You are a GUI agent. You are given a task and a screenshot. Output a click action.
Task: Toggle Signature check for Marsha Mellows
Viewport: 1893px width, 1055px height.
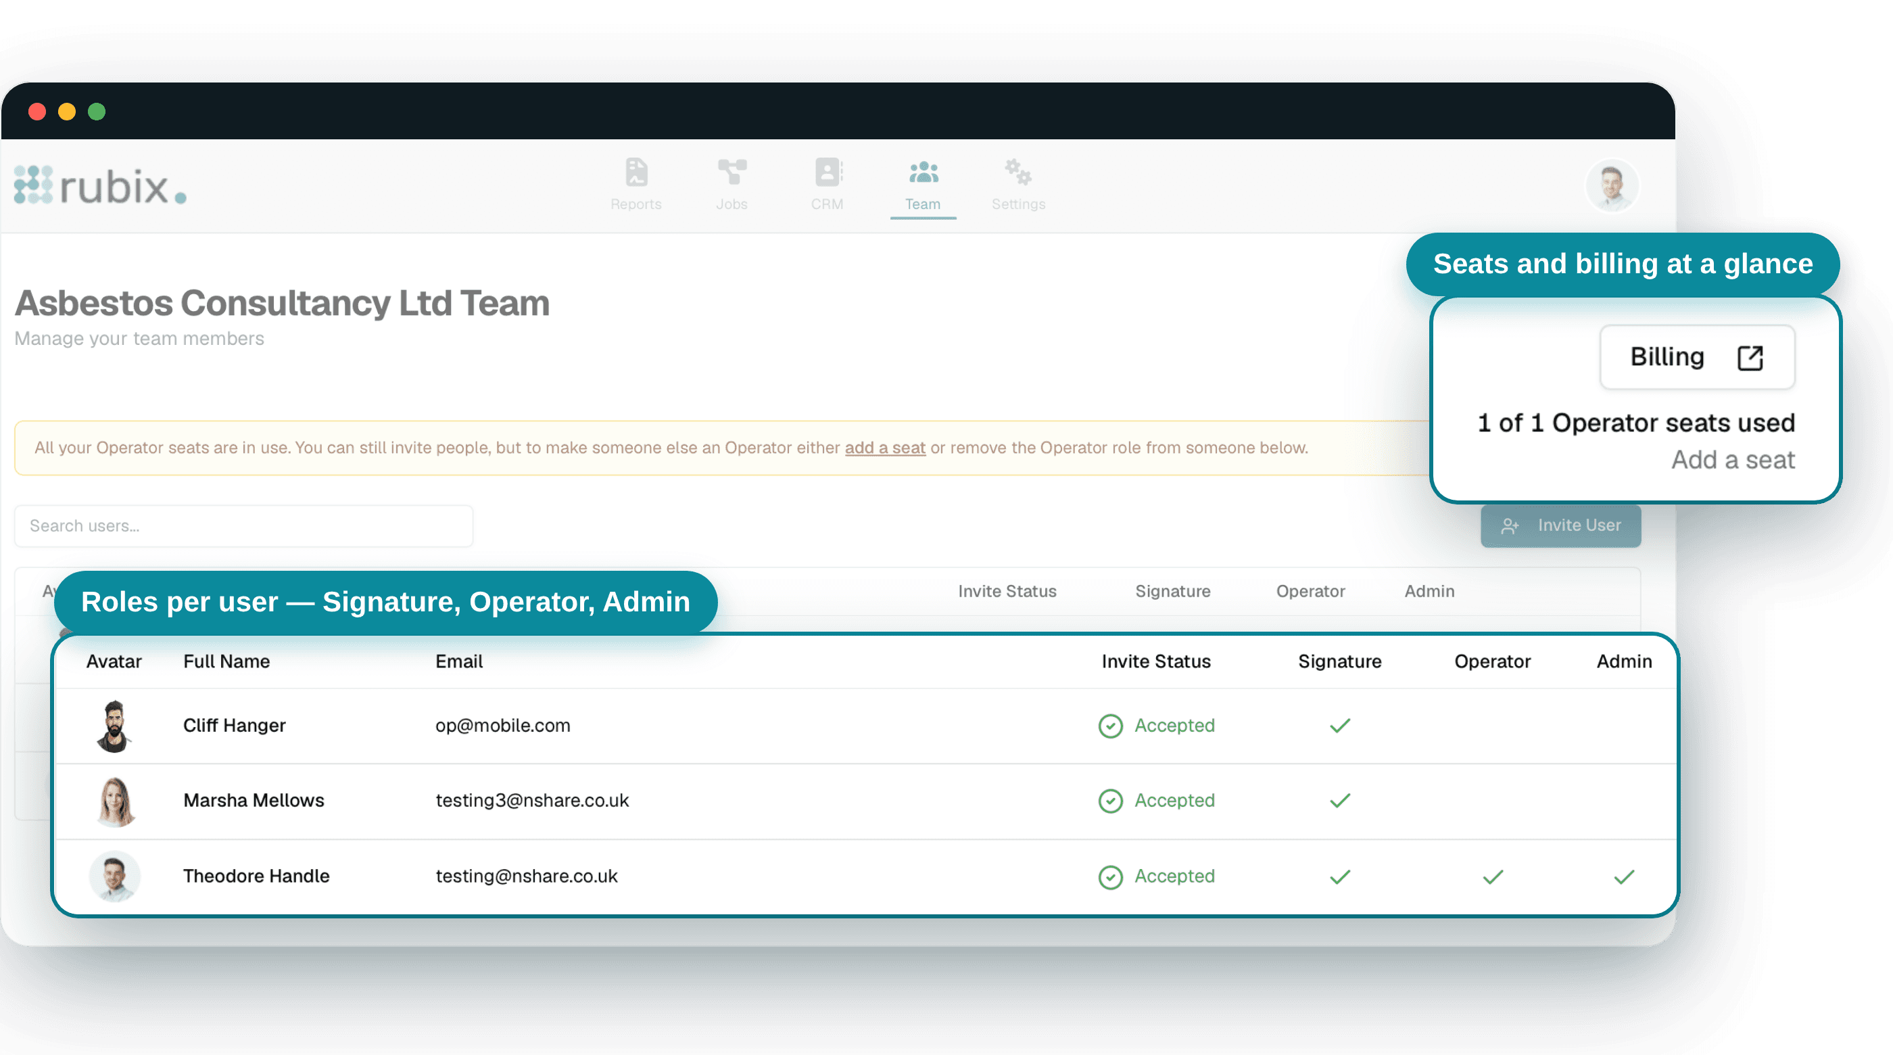point(1341,801)
